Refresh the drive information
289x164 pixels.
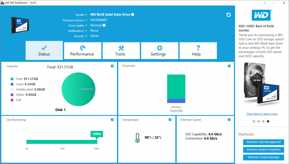point(229,15)
